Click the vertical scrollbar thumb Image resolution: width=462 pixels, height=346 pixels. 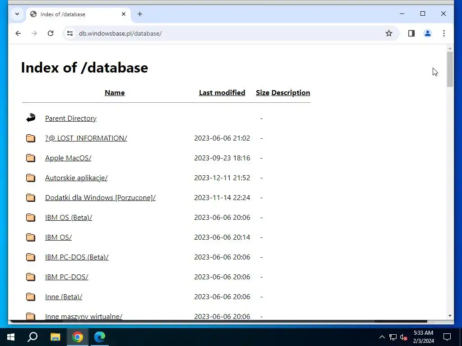[450, 69]
